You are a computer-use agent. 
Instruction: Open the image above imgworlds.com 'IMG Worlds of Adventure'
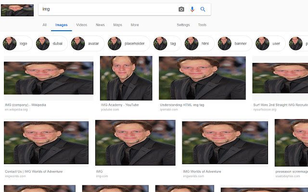[x=225, y=143]
